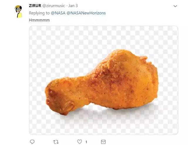
Task: Click the envelope direct message icon
Action: [103, 142]
